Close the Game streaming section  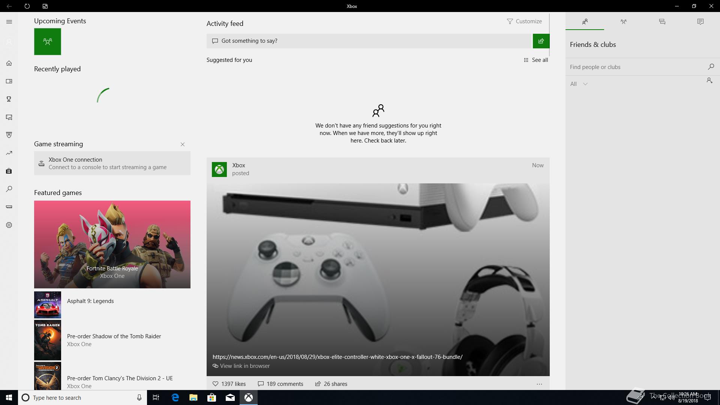click(x=183, y=144)
